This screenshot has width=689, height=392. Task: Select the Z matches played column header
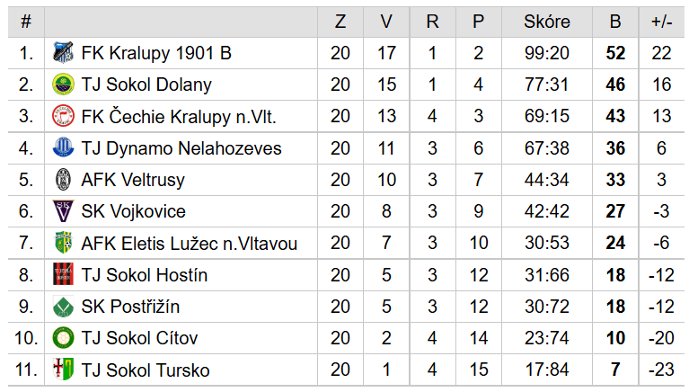340,22
